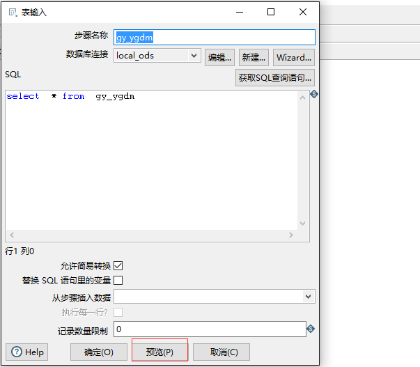Cancel with the 取消(C) button
Viewport: 420px width, 367px height.
click(x=221, y=352)
